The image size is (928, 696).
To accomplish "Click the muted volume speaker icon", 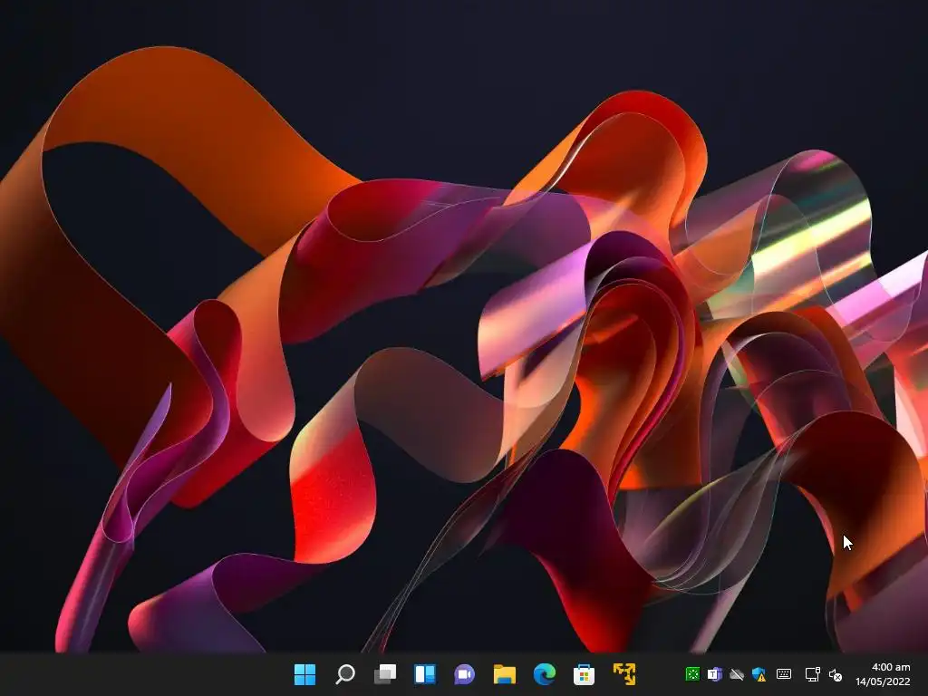I will (x=836, y=674).
